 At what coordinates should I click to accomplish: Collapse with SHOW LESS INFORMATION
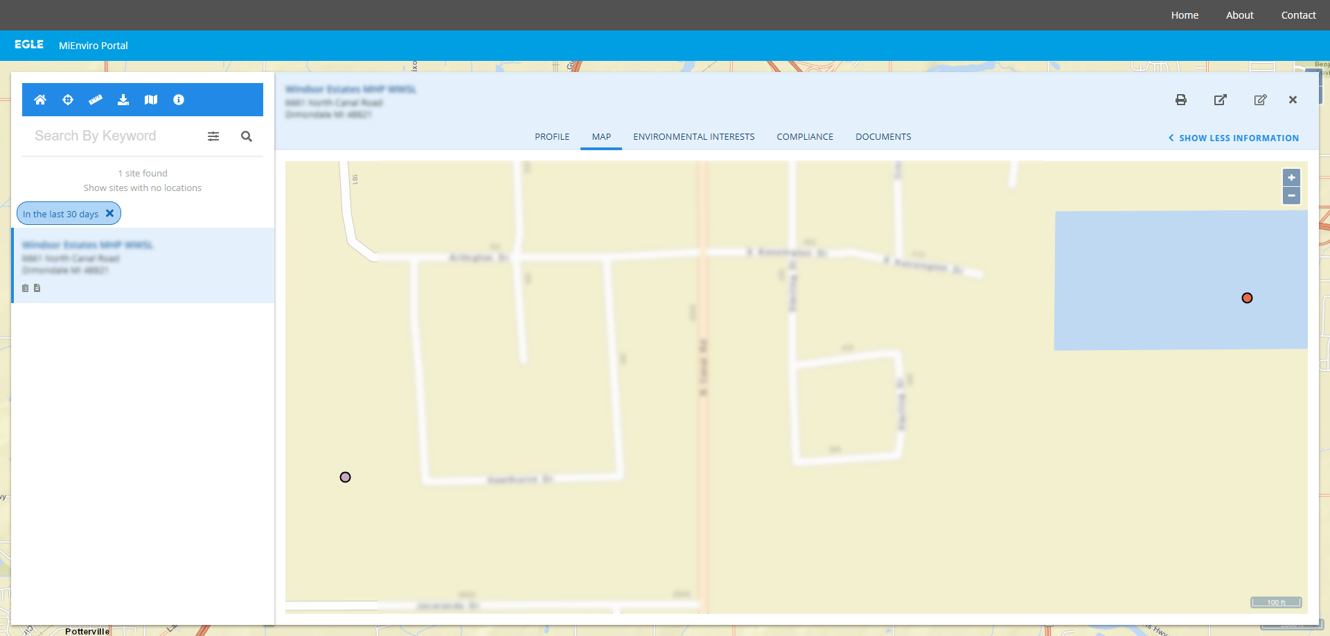point(1234,138)
